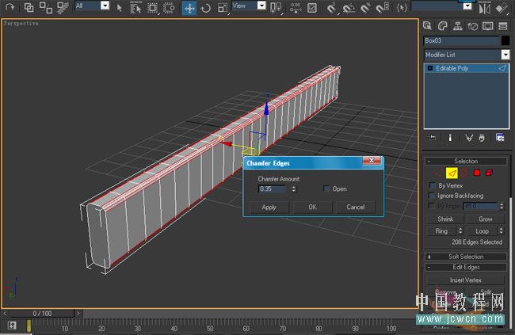Open the Modifier List dropdown
Image resolution: width=515 pixels, height=335 pixels.
coord(505,55)
